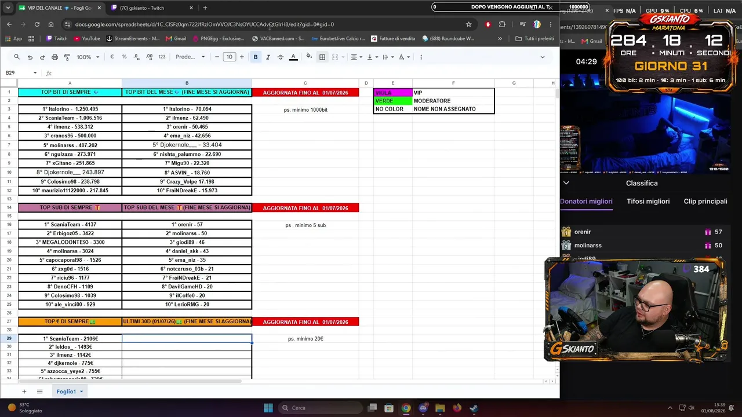Screen dimensions: 742x417
Task: Print the spreadsheet using the printer icon
Action: (x=54, y=57)
